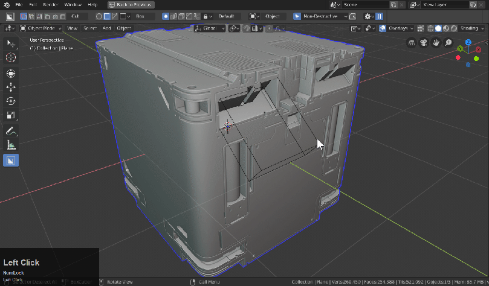This screenshot has height=286, width=489.
Task: Select the Annotate pencil tool
Action: 11,131
